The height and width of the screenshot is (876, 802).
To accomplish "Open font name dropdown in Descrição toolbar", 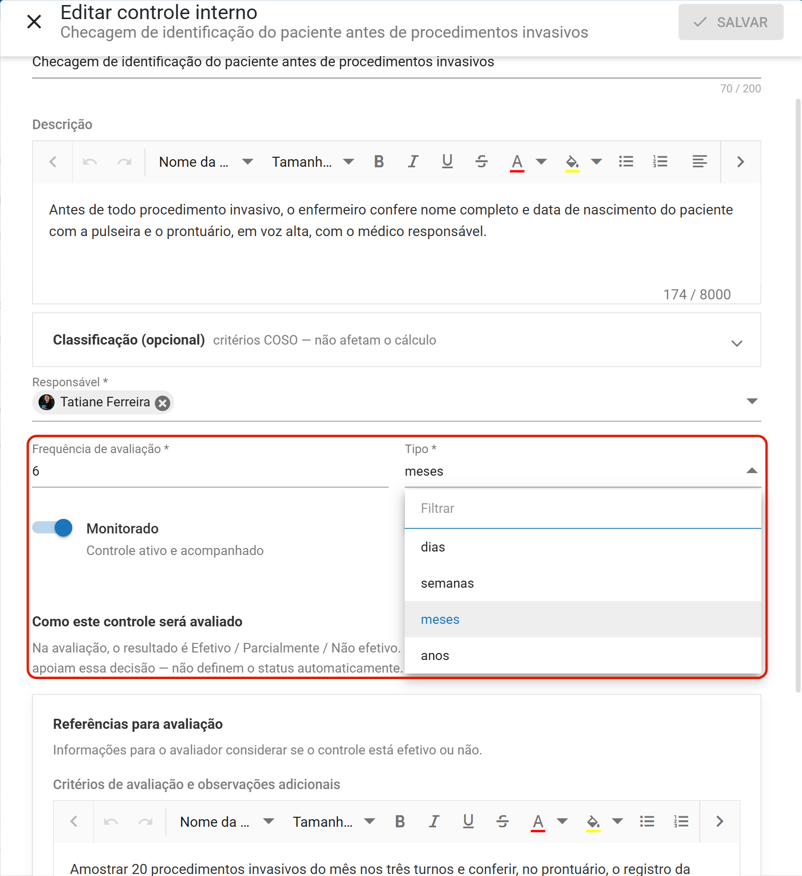I will [x=206, y=162].
